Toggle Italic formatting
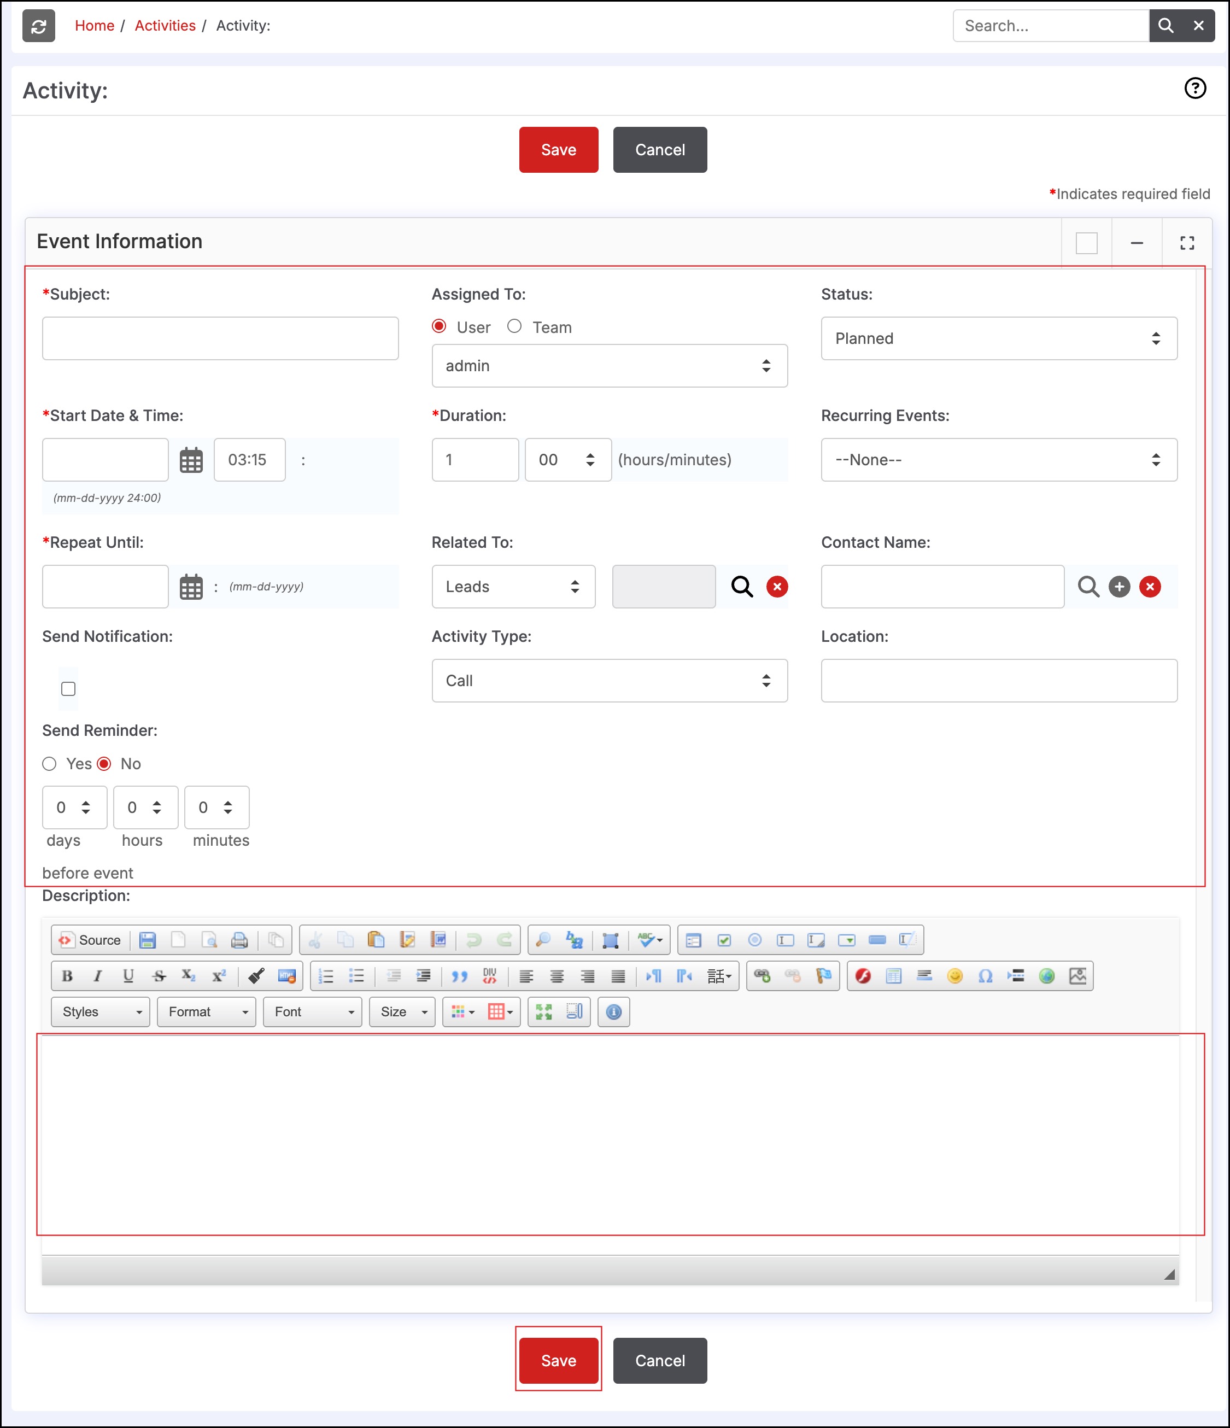The width and height of the screenshot is (1230, 1428). (x=98, y=976)
